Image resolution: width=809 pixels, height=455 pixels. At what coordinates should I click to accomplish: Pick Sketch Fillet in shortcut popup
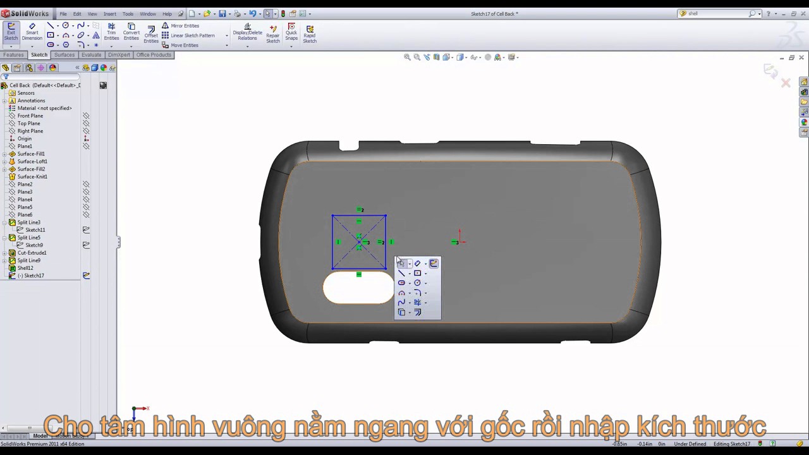click(x=417, y=293)
